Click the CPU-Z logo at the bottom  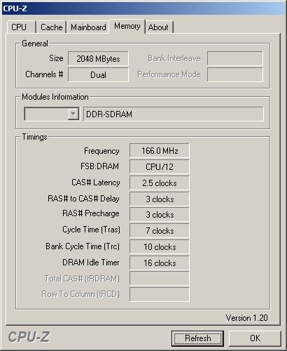(29, 337)
